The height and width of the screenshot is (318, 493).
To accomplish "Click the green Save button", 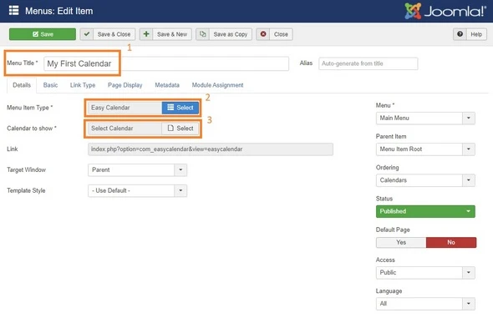I will [43, 34].
